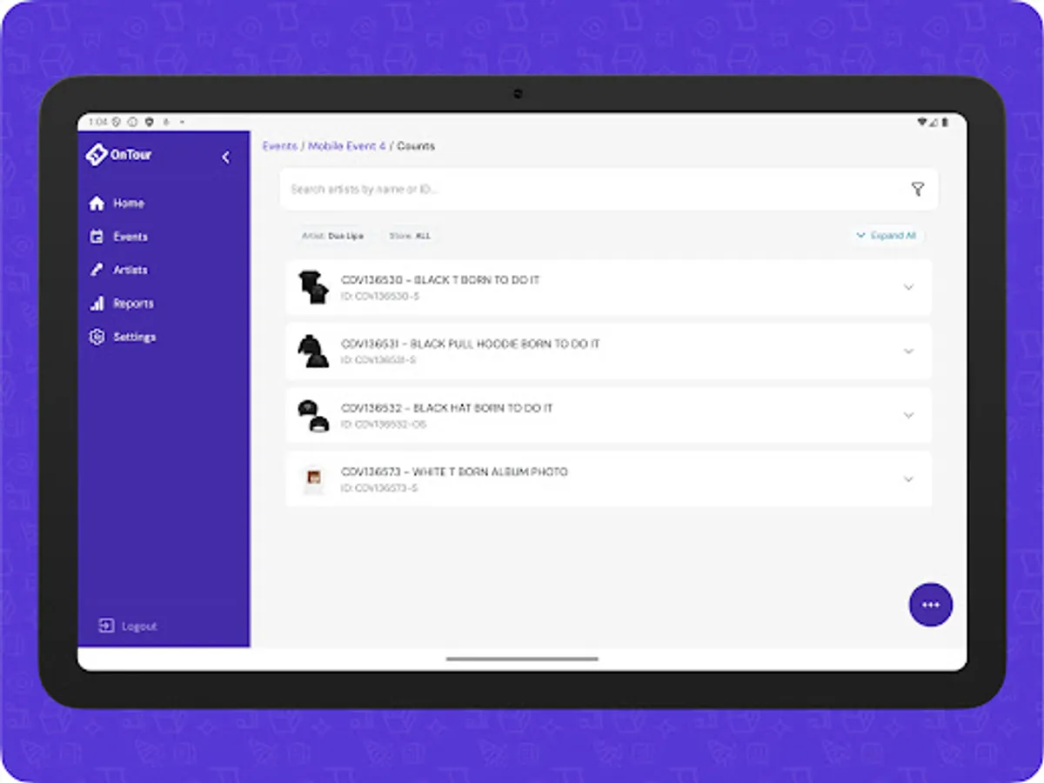Open the Artists section via its microphone icon
This screenshot has height=783, width=1044.
(97, 270)
